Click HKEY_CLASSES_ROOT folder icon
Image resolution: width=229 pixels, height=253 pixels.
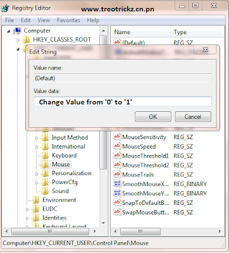[27, 40]
